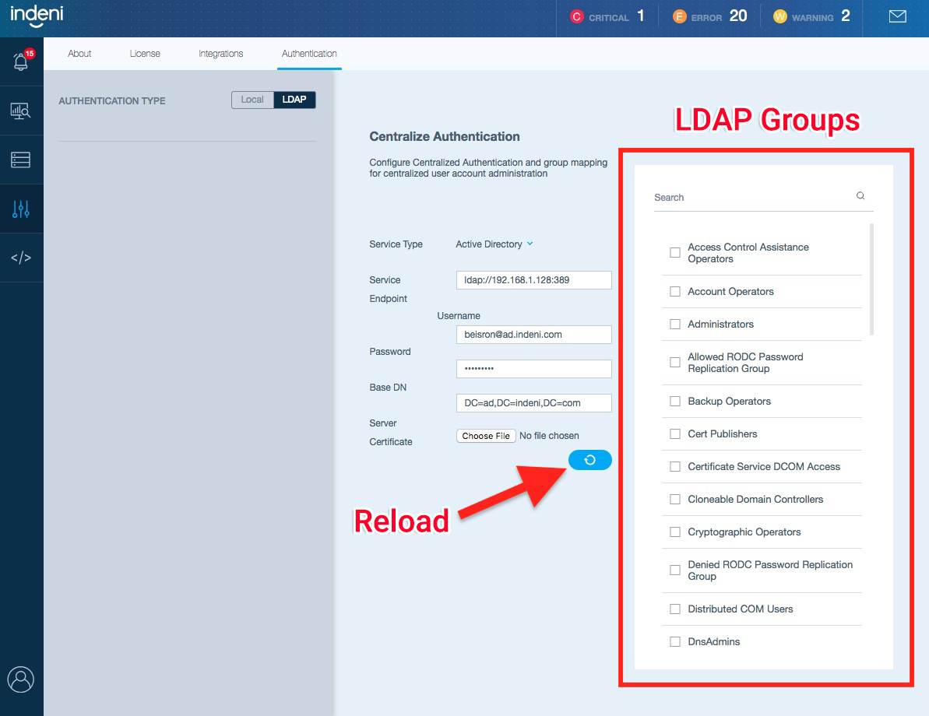Tick the DnsAdmins group checkbox
929x716 pixels.
point(675,642)
